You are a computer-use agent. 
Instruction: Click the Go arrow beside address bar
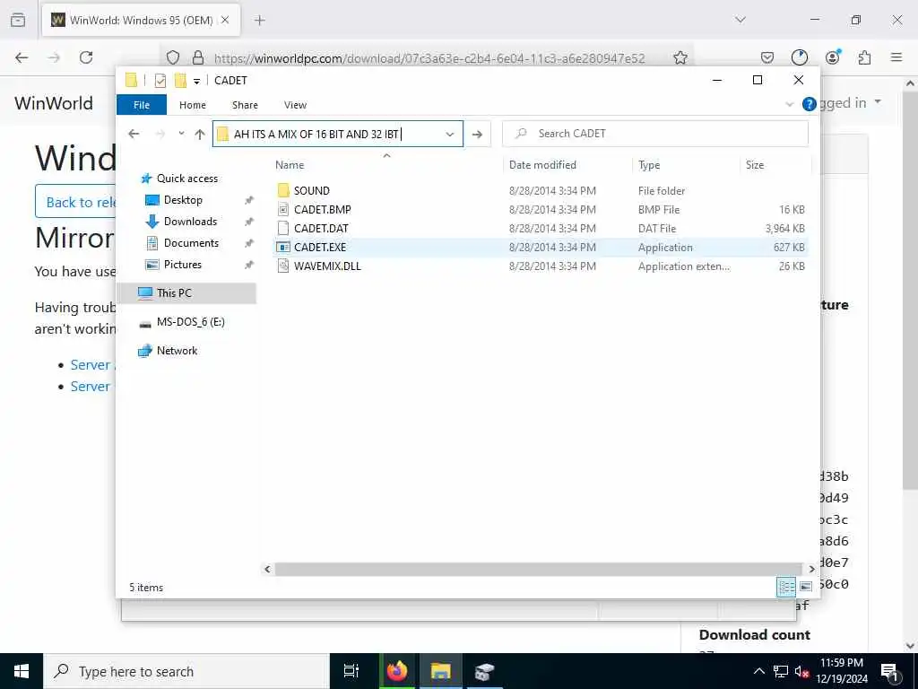pos(477,135)
